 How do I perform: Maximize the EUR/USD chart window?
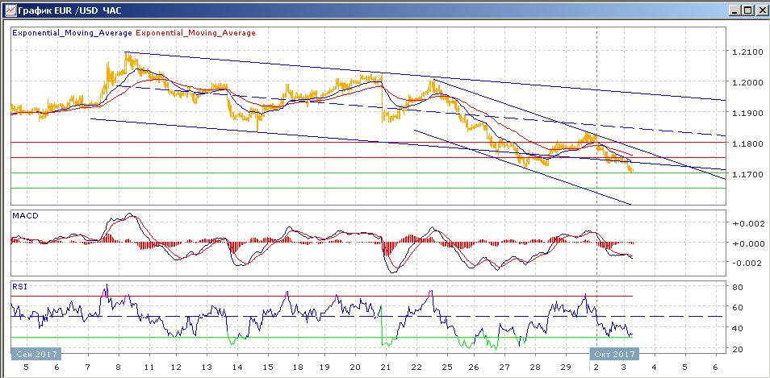tap(747, 10)
